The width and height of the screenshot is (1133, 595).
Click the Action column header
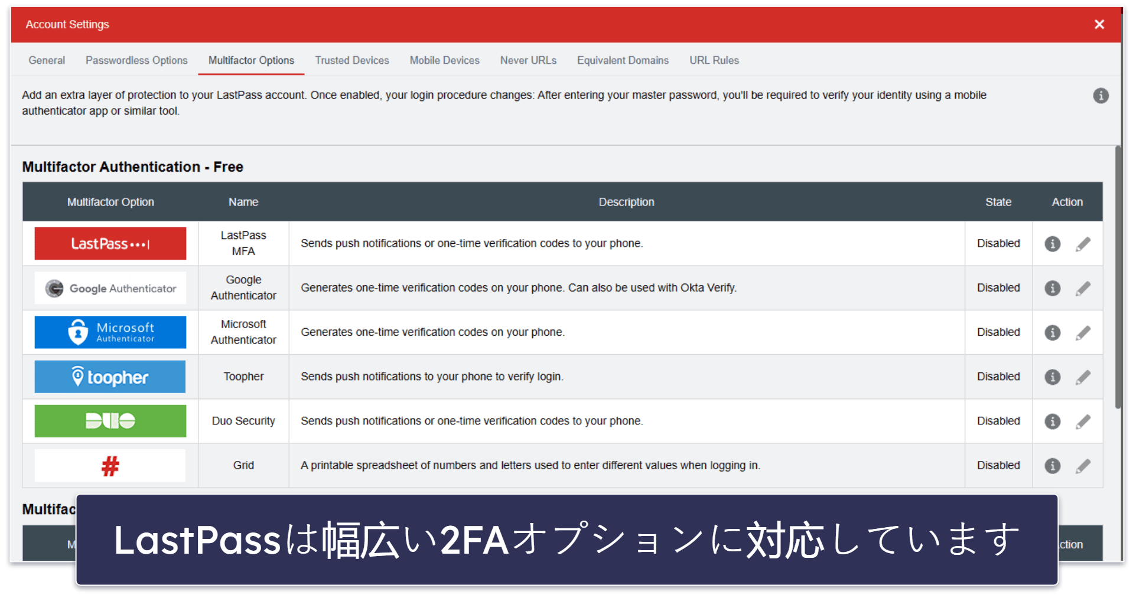(1067, 202)
